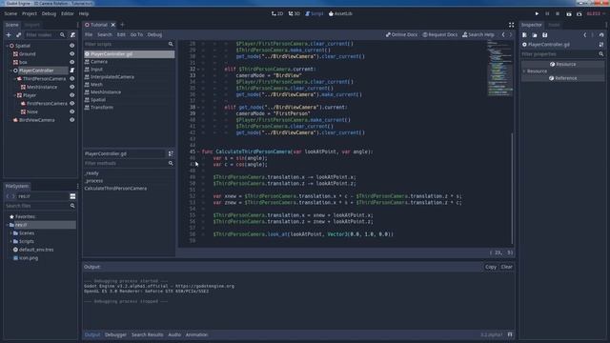Click the filter methods search icon
The image size is (610, 343).
tap(171, 163)
